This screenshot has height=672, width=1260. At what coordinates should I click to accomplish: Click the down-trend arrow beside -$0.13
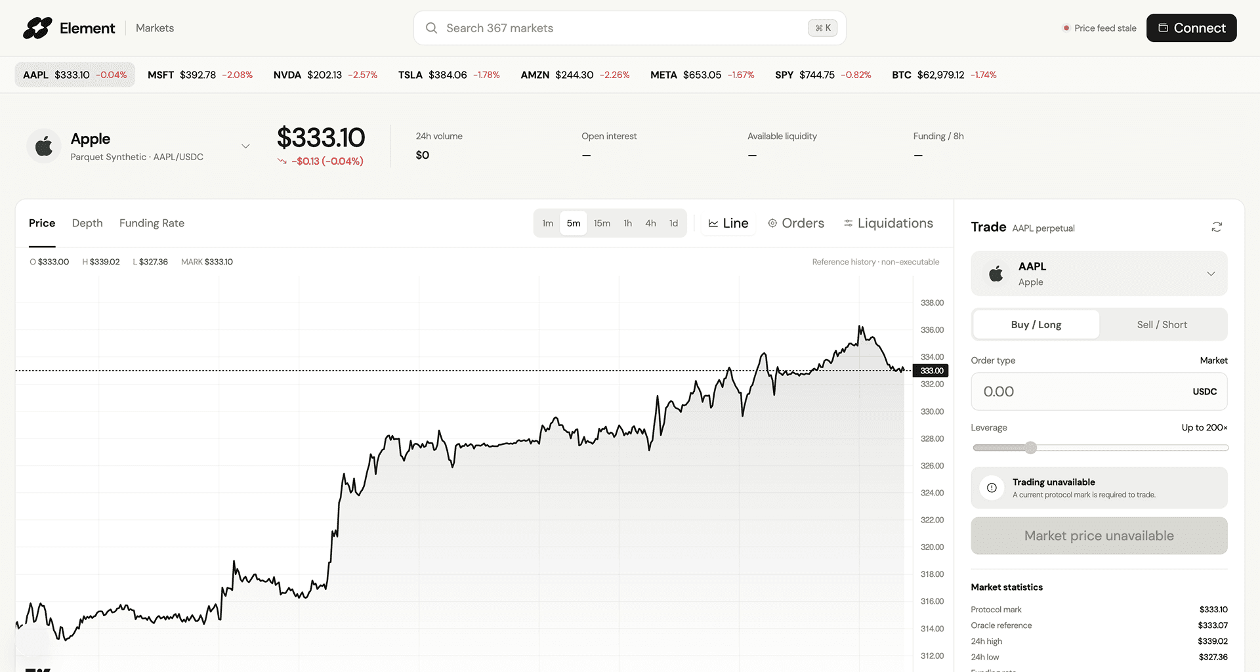pos(282,161)
